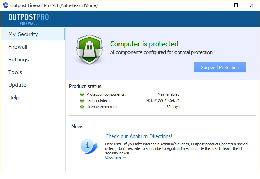Click the OUTPOSTPRO FIREWALL logo

click(29, 19)
